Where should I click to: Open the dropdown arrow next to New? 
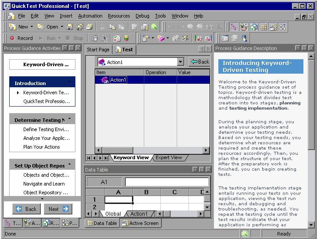(32, 27)
